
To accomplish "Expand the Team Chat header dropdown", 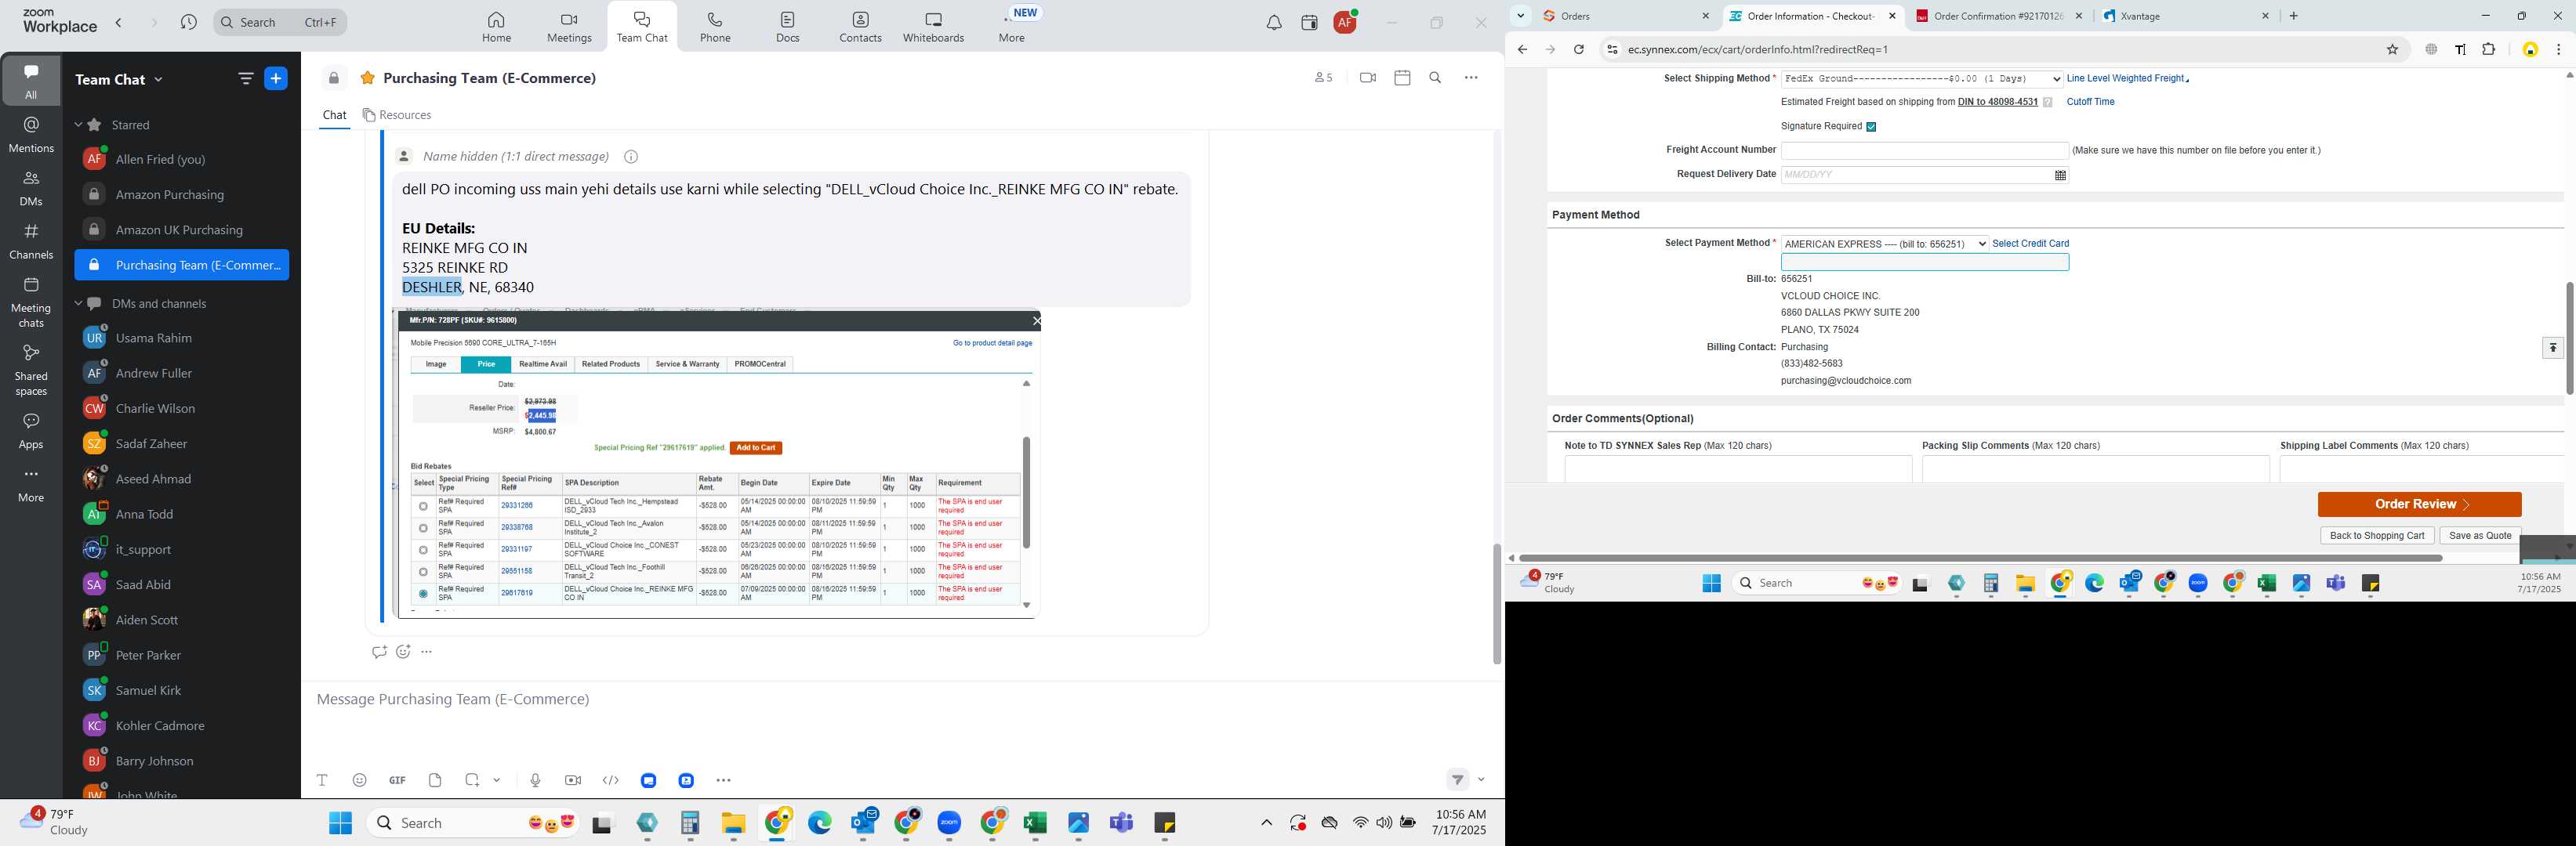I will coord(158,79).
